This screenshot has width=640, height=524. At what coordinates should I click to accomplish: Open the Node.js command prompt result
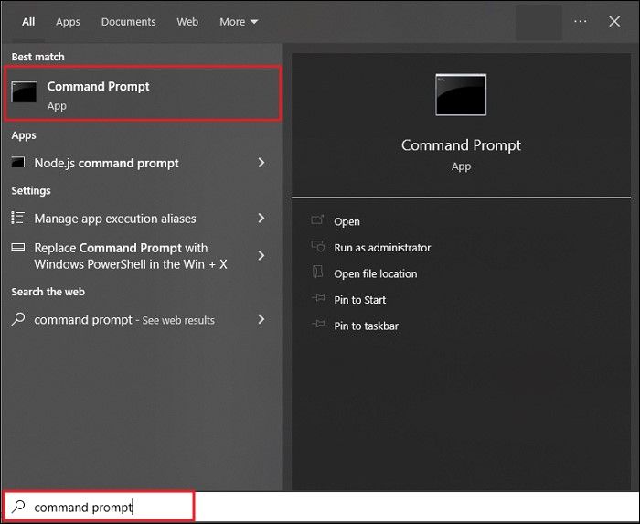tap(141, 163)
